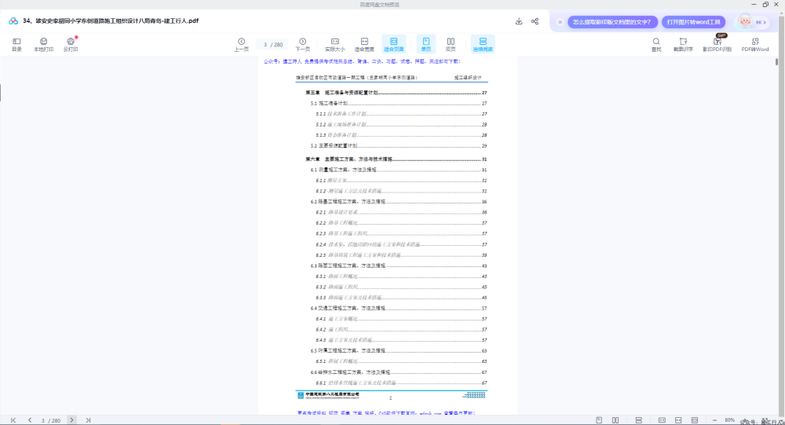Click TOC entry 5.1 施工准备计划
Image resolution: width=785 pixels, height=425 pixels.
pyautogui.click(x=399, y=103)
